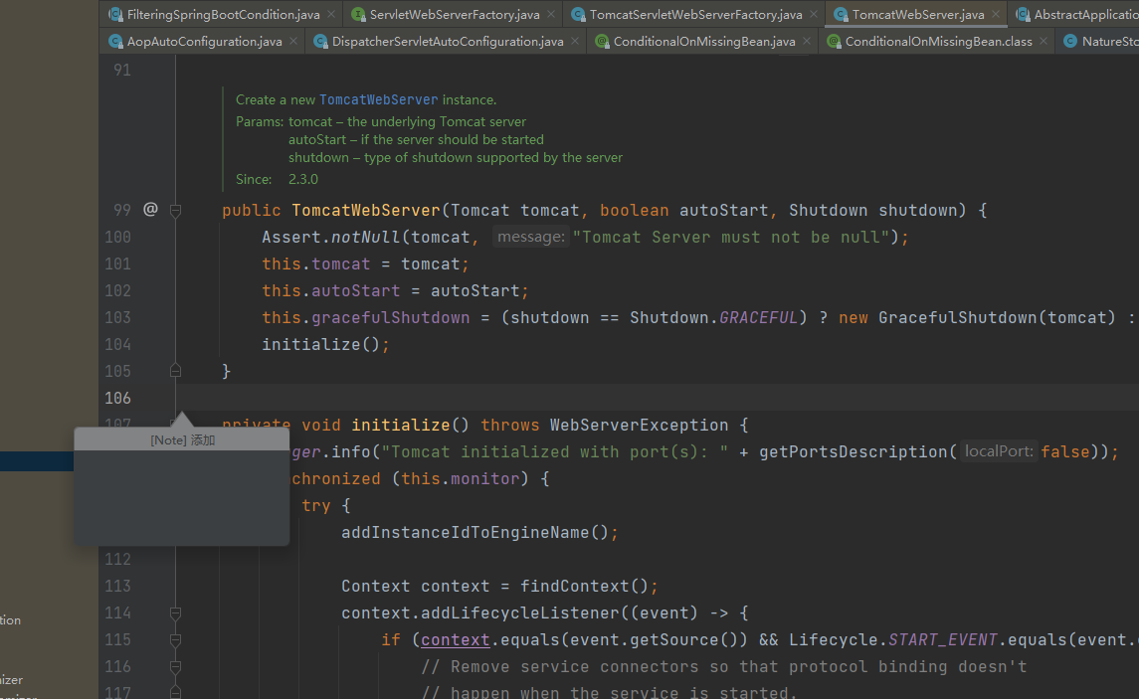The image size is (1139, 699).
Task: Click the @ gutter icon on line 99
Action: tap(150, 209)
